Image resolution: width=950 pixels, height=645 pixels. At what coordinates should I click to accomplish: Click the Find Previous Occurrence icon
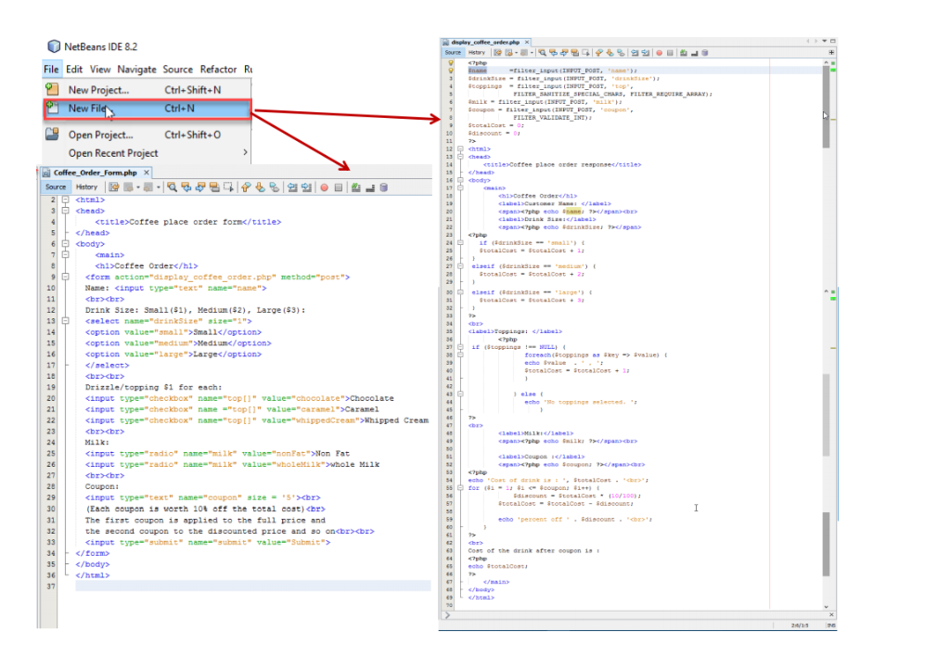187,187
